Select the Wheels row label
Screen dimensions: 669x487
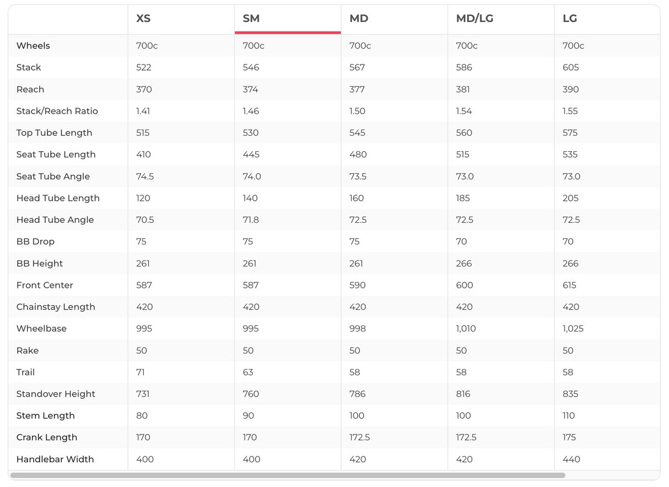coord(33,46)
